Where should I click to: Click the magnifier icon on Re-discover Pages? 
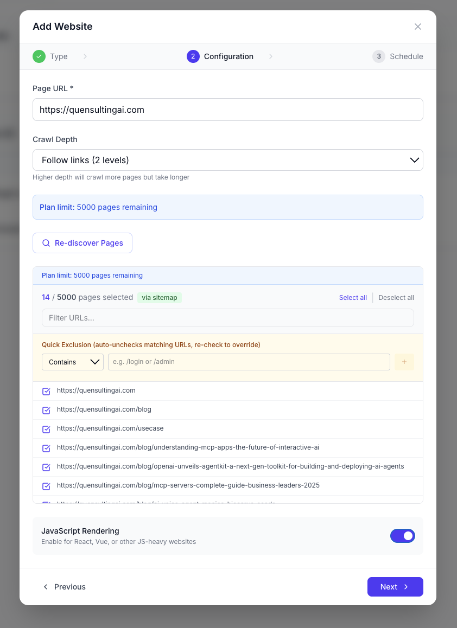[46, 243]
